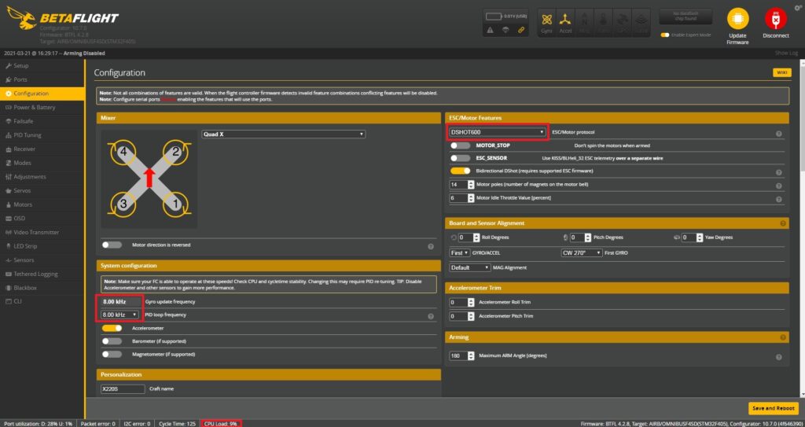Open options via top-right gear icon

coord(797,8)
